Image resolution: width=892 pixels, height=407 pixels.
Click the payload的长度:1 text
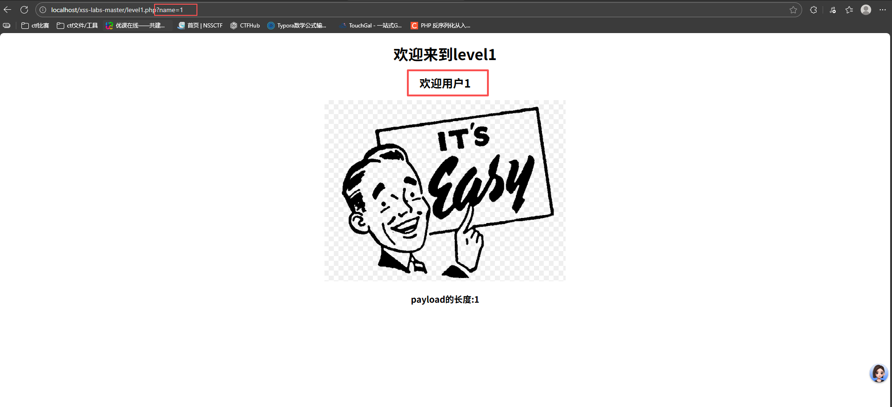point(445,299)
